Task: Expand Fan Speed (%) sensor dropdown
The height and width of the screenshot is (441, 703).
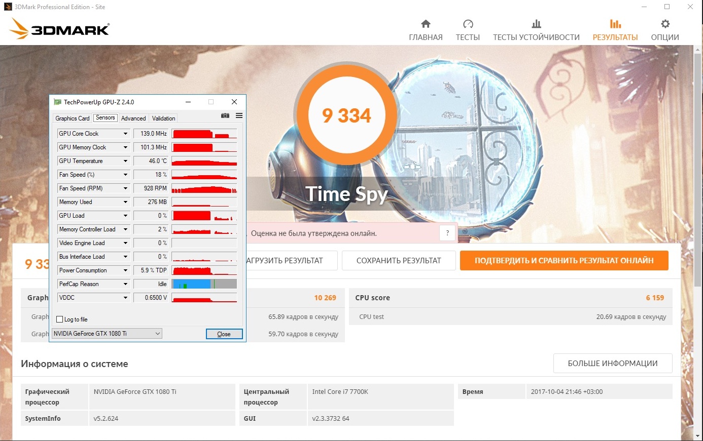Action: [125, 175]
